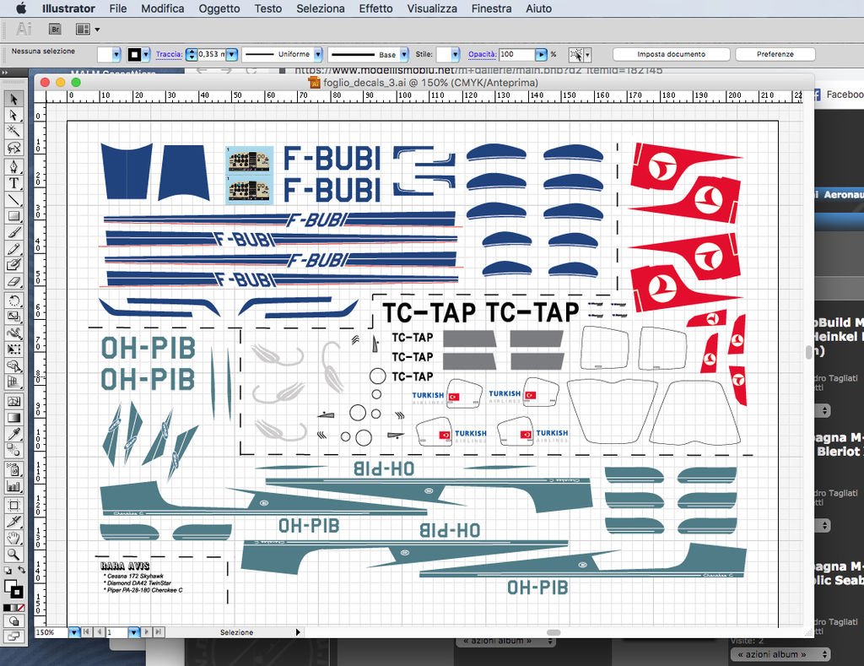The height and width of the screenshot is (666, 864).
Task: Select the Hand tool
Action: coord(13,538)
